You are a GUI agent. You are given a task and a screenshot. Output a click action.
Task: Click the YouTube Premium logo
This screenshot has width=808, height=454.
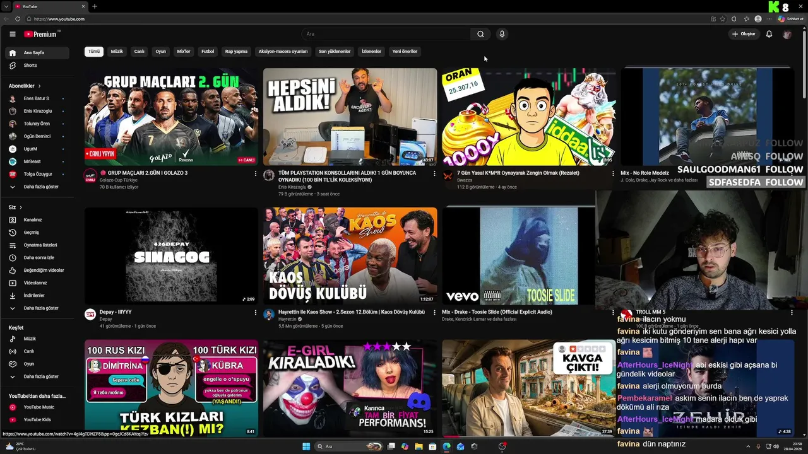(x=40, y=34)
